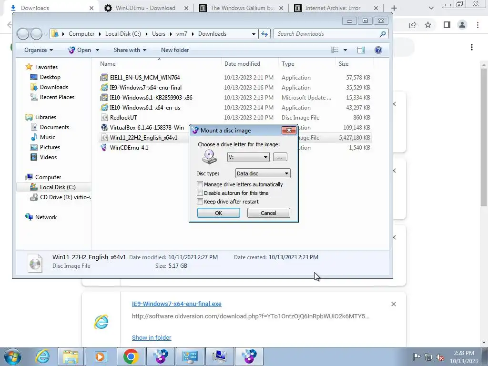
Task: Switch to the Downloads Chrome tab
Action: (35, 8)
